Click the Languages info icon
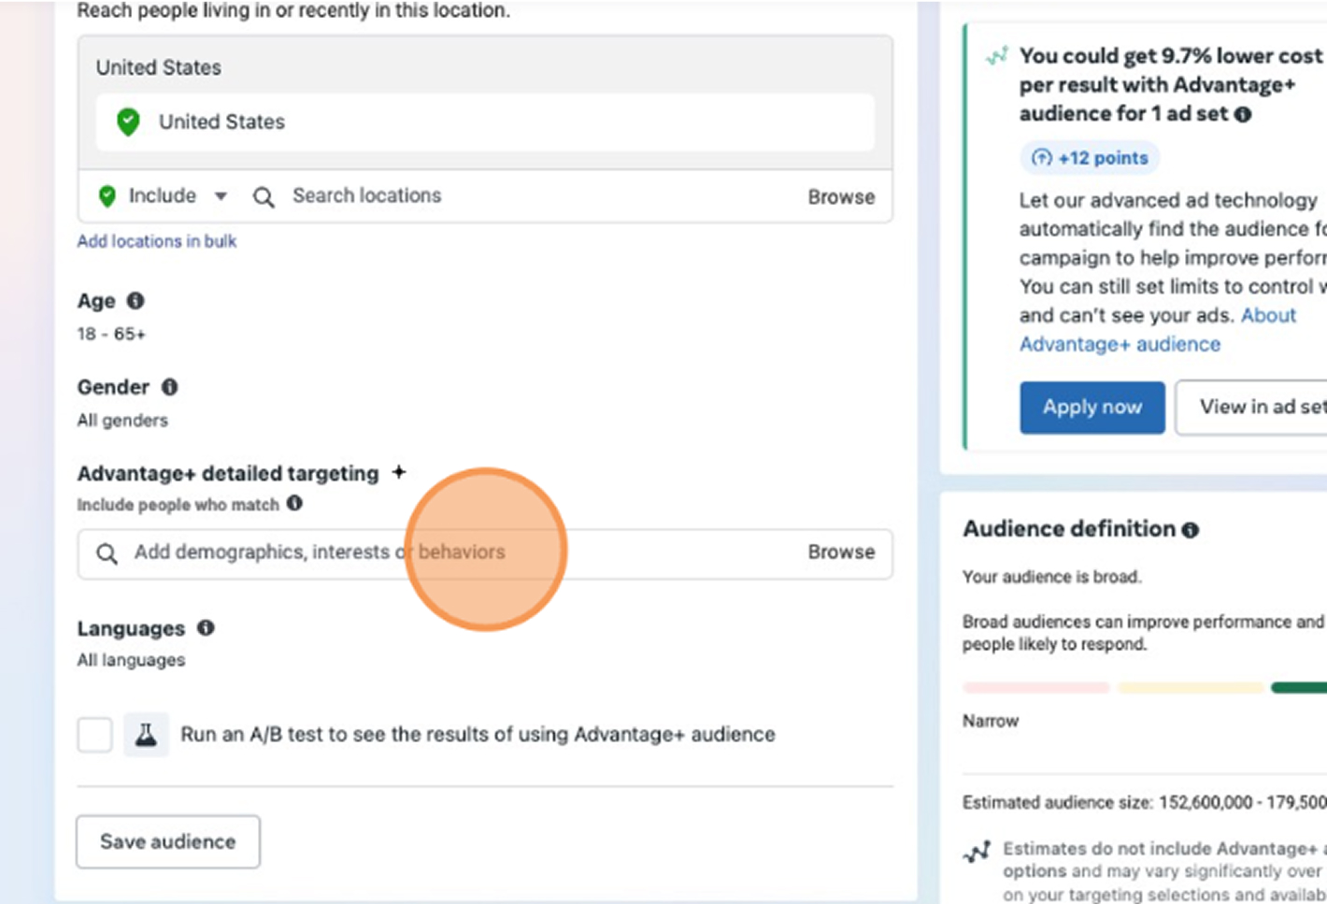Viewport: 1327px width, 904px height. point(206,628)
